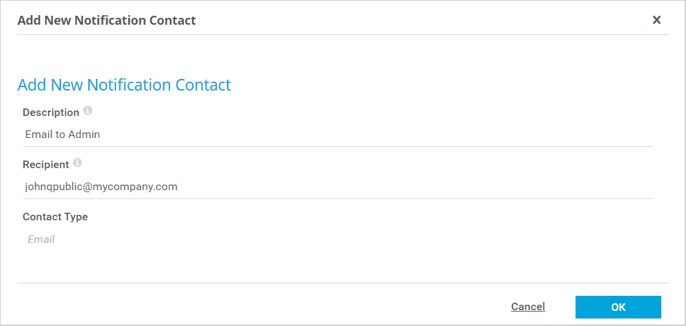Image resolution: width=686 pixels, height=326 pixels.
Task: Confirm with the blue OK button
Action: pyautogui.click(x=618, y=307)
